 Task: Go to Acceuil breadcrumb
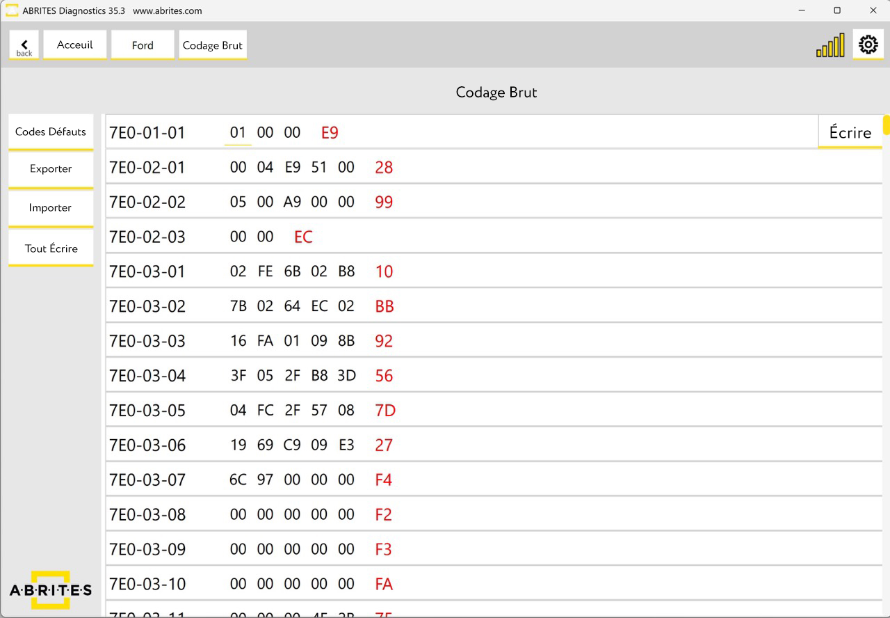(x=75, y=45)
